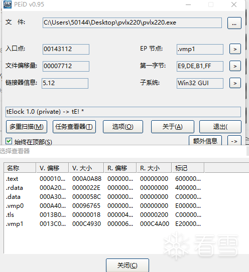
Task: Sort by V. 偏移 column header
Action: tap(52, 168)
